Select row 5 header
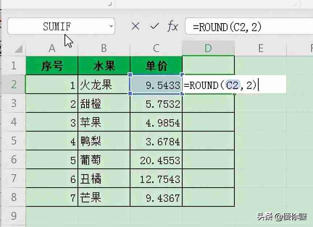 [13, 141]
